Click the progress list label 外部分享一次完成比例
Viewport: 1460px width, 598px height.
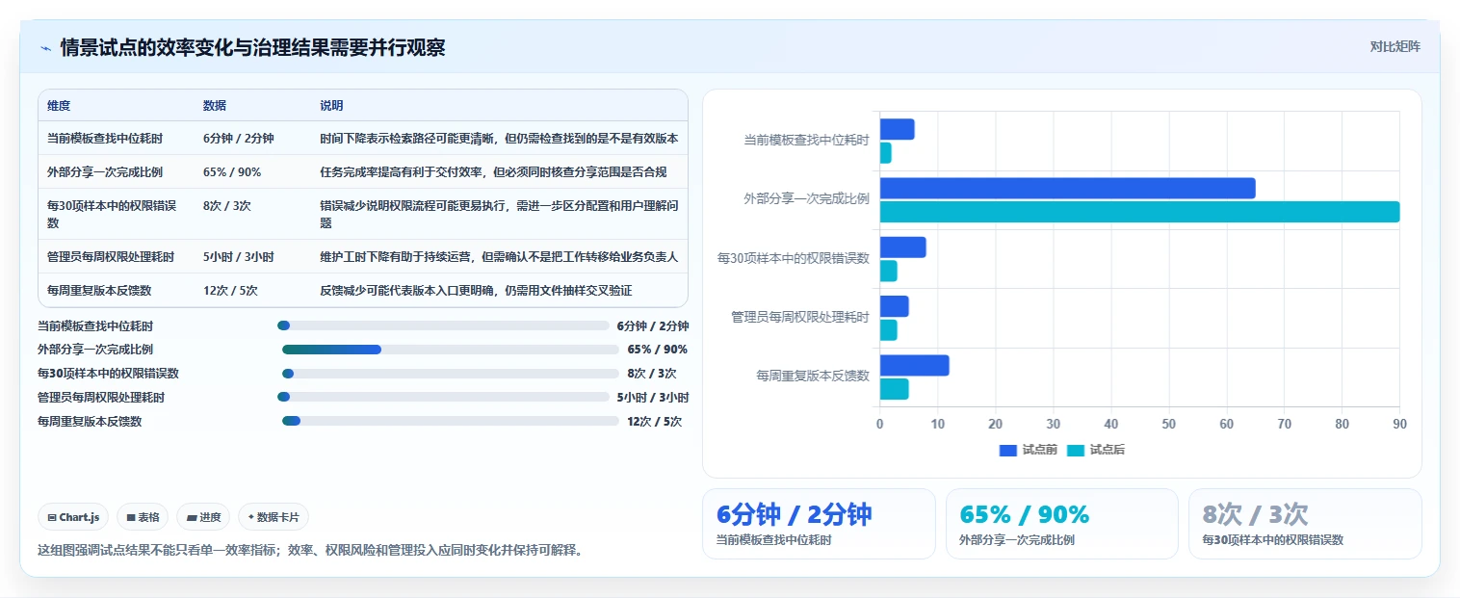(x=95, y=350)
